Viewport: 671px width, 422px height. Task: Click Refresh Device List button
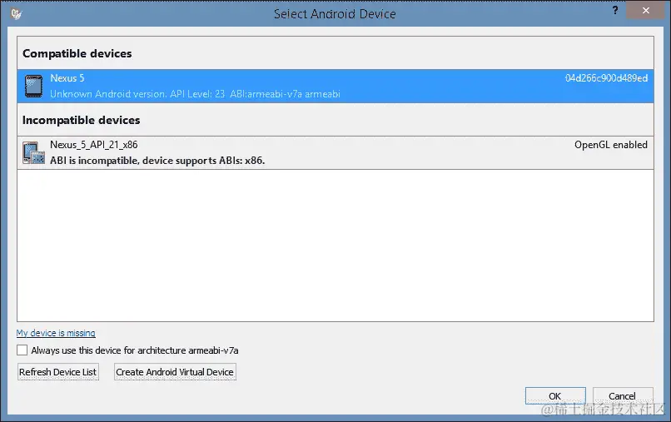57,372
